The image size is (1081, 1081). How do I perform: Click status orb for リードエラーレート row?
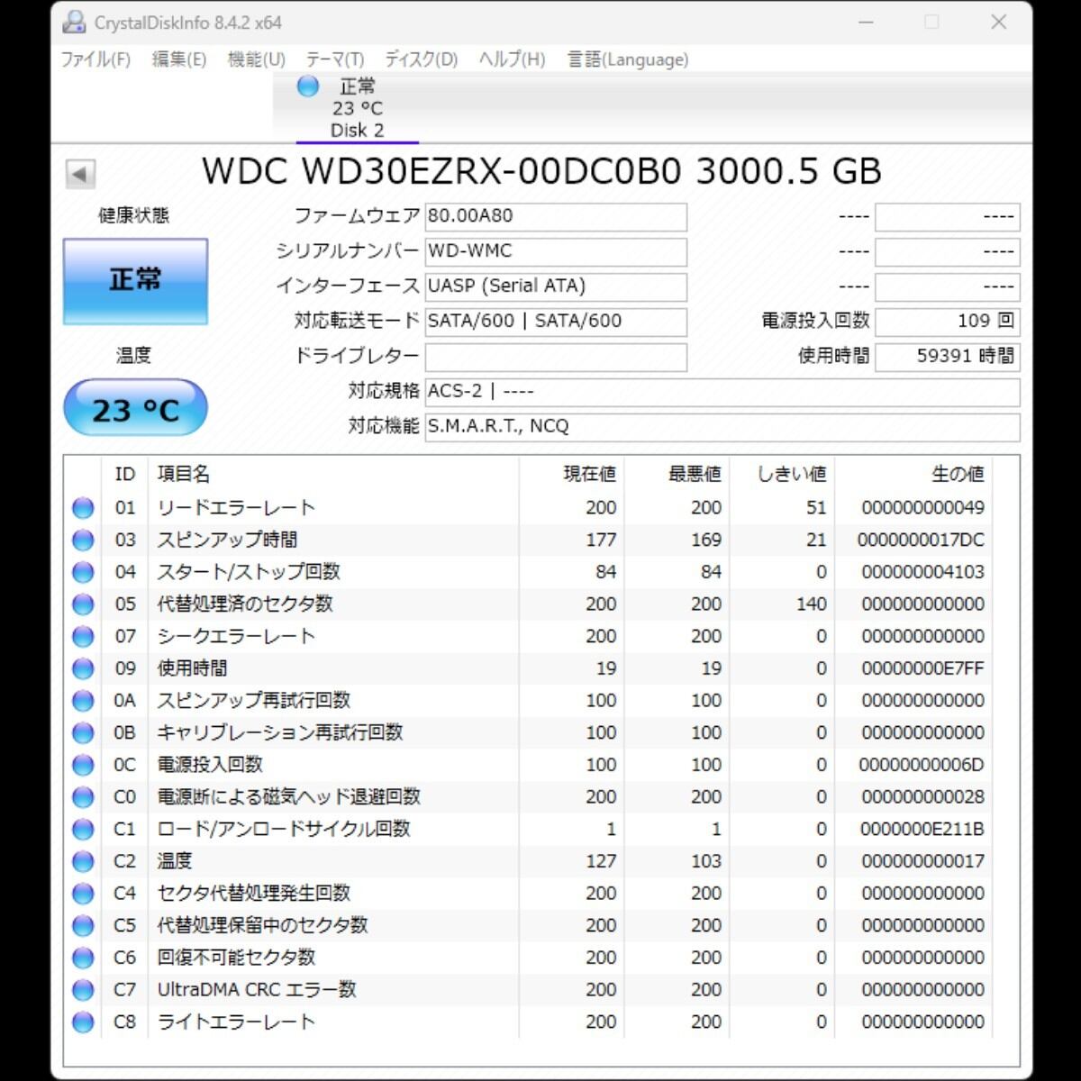pos(83,508)
